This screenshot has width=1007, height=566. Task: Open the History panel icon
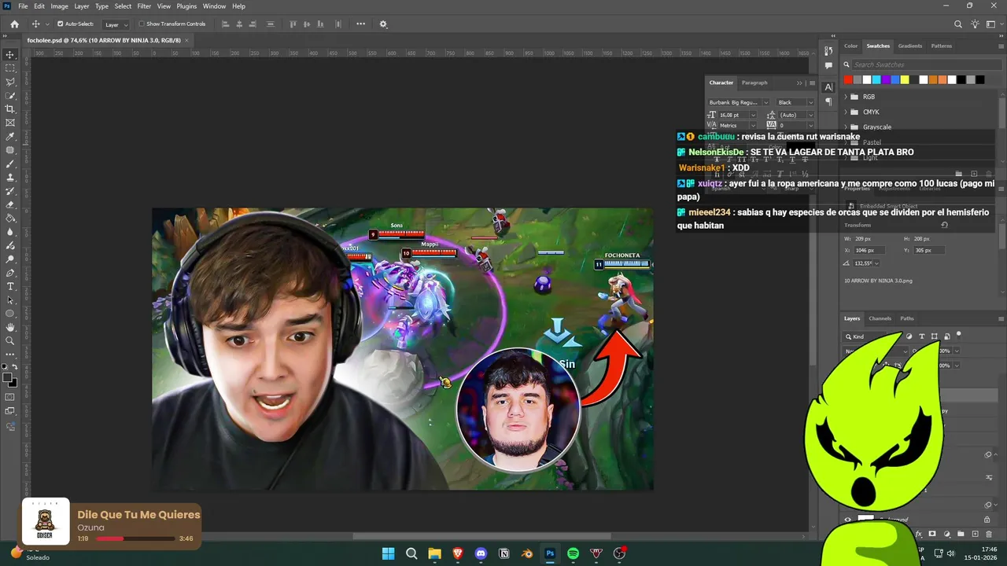click(x=828, y=51)
